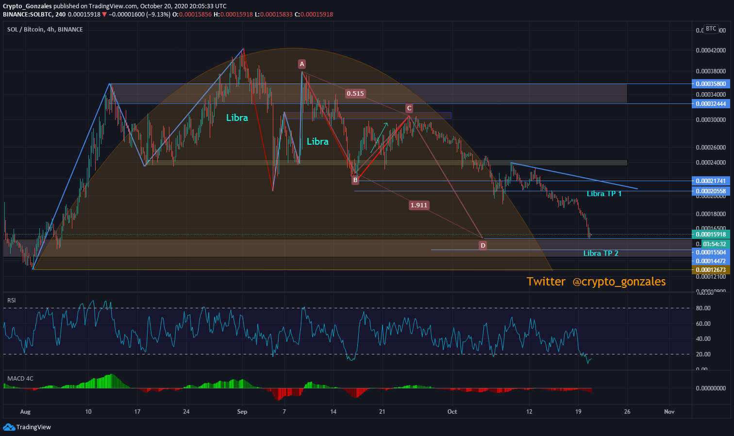Click the TradingView logo icon
The height and width of the screenshot is (436, 734).
[x=9, y=427]
